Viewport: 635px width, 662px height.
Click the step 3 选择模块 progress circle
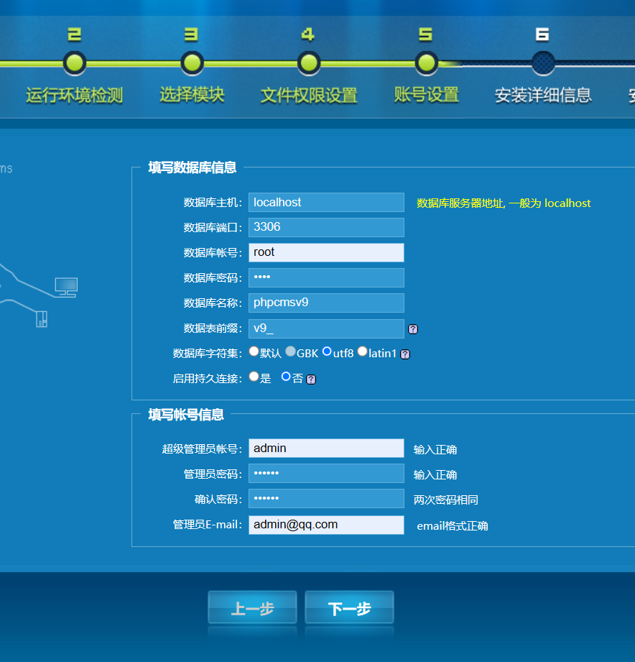192,63
